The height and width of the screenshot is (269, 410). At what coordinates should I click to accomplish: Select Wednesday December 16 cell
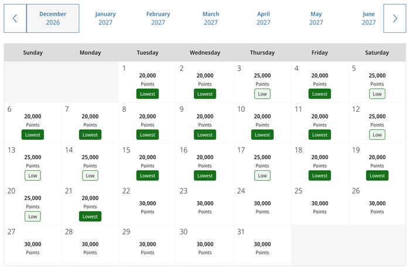click(205, 164)
